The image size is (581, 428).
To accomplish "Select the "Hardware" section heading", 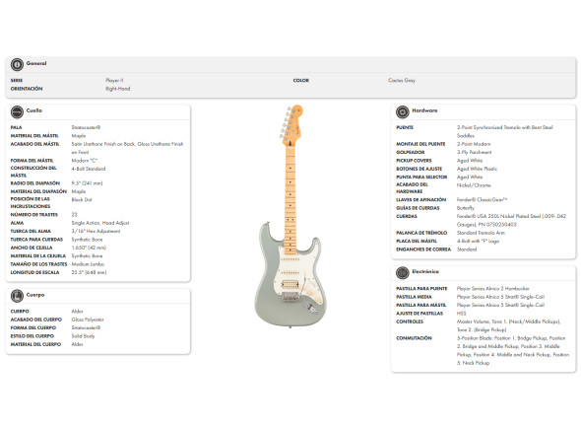I will coord(424,110).
